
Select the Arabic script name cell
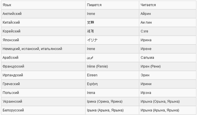pos(112,57)
